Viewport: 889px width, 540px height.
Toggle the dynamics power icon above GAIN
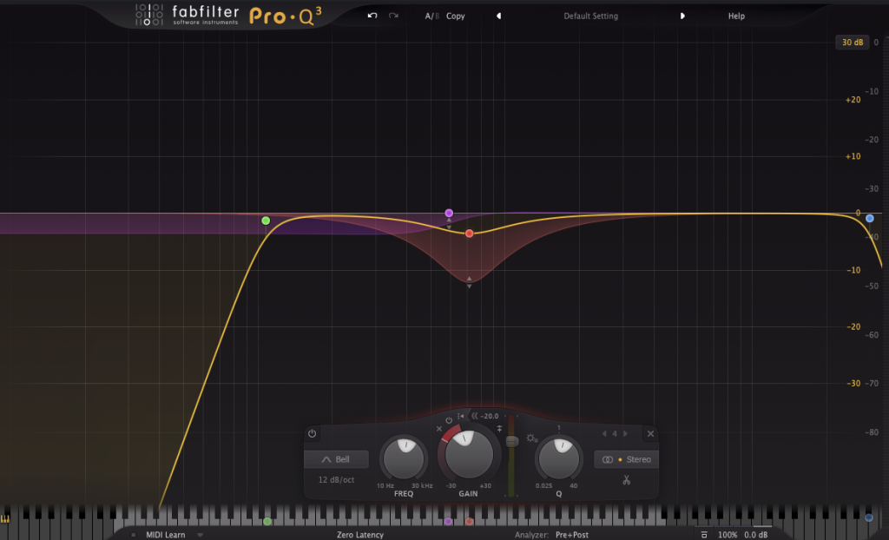(449, 420)
